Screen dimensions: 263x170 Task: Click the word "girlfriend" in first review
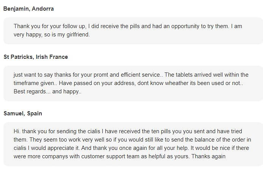tap(77, 35)
